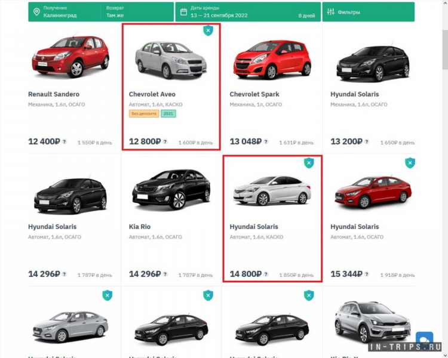Viewport: 448px width, 358px height.
Task: Click shield icon on red Hyundai Solaris sedan
Action: coord(410,163)
